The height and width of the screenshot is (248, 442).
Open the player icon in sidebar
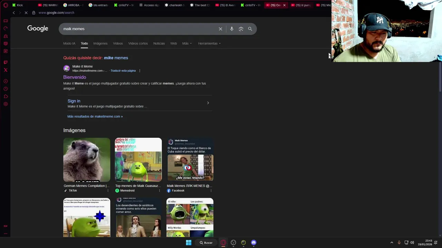coord(6,81)
